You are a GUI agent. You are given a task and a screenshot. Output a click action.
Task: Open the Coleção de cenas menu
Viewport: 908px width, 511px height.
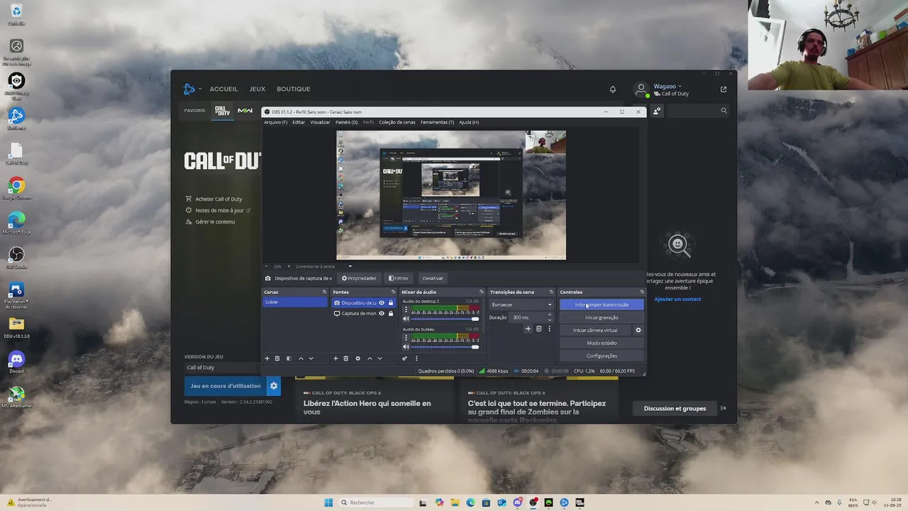point(397,122)
